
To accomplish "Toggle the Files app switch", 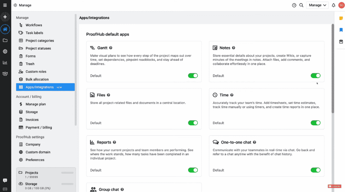I will pos(193,123).
